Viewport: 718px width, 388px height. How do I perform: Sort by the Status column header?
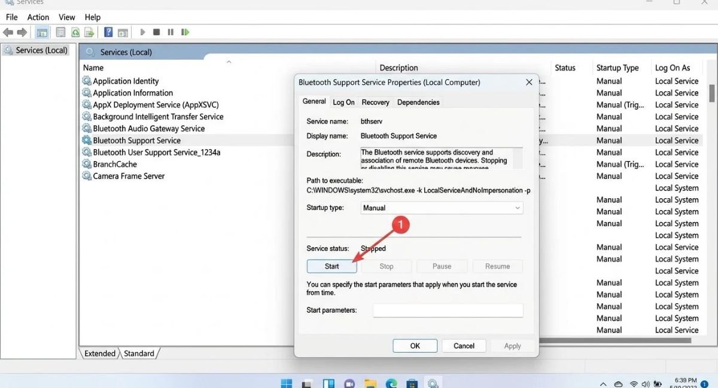(565, 67)
